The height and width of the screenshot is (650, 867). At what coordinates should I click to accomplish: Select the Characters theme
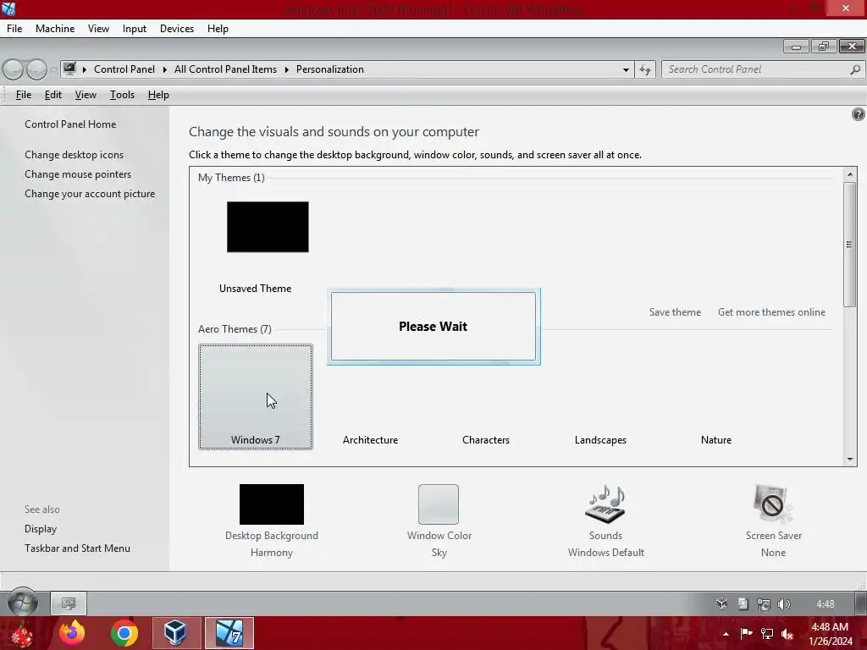(x=486, y=440)
